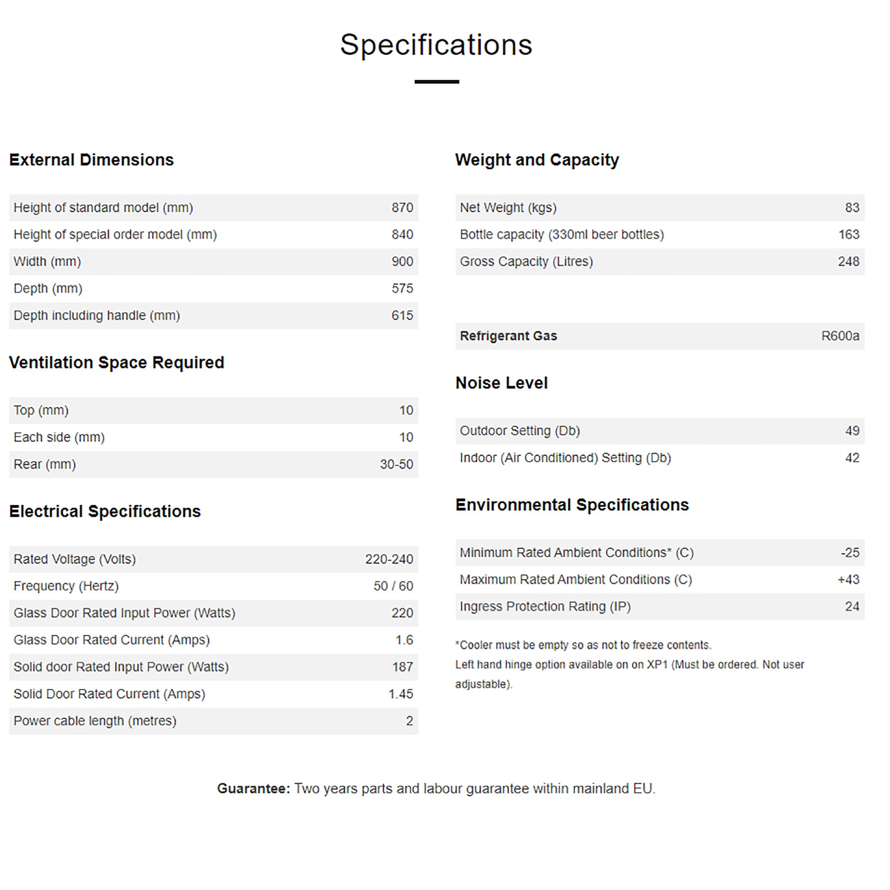
Task: Click the Rated Voltage (Volts) row
Action: 214,559
